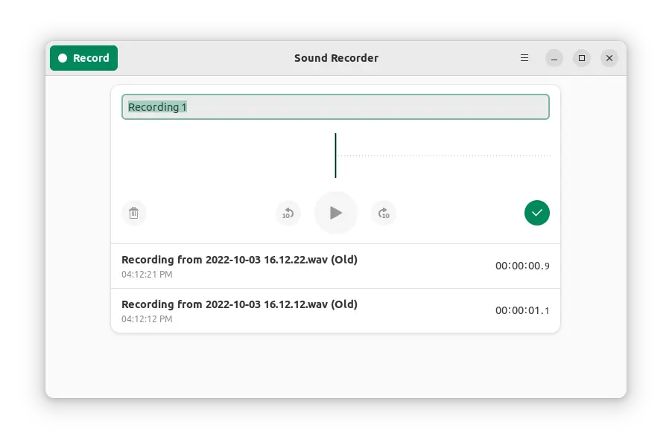Open the hamburger menu
Image resolution: width=672 pixels, height=448 pixels.
pyautogui.click(x=524, y=57)
